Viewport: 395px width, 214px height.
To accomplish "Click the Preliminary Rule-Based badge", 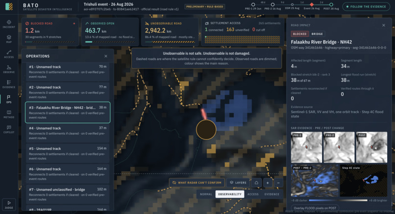I will tap(204, 6).
